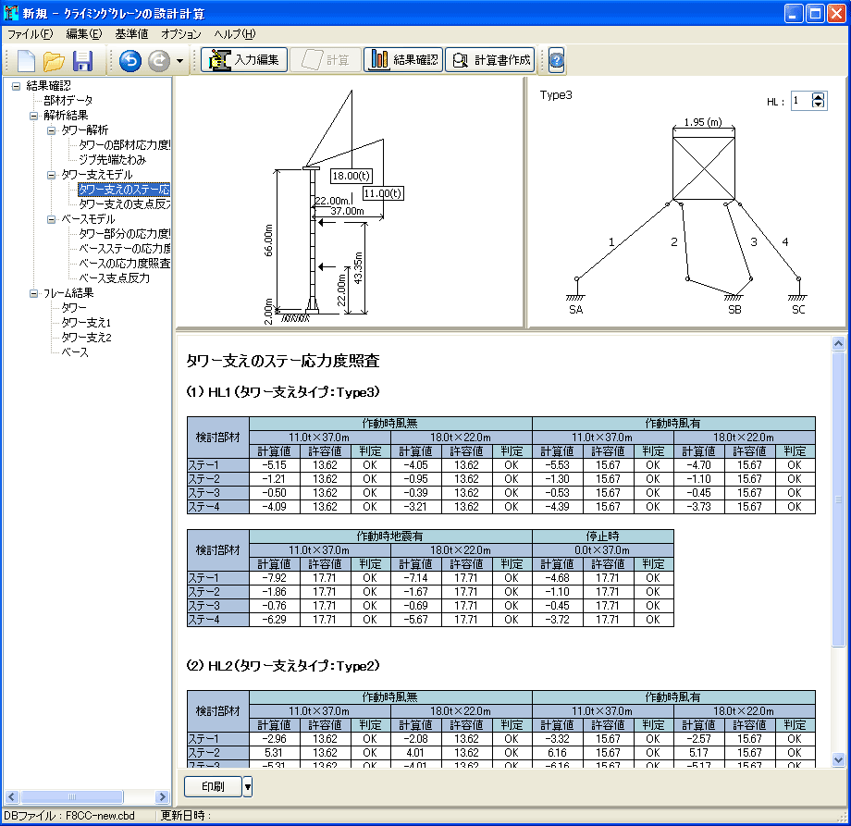Click the Open folder icon
Screen dimensions: 851x826
pos(54,61)
